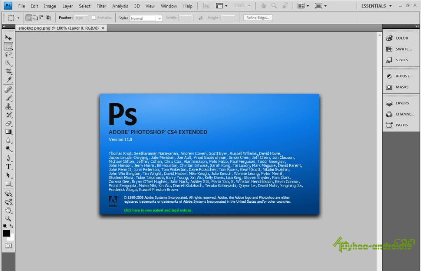Select the History Brush tool
Screen dimensions: 421x271
pyautogui.click(x=8, y=115)
